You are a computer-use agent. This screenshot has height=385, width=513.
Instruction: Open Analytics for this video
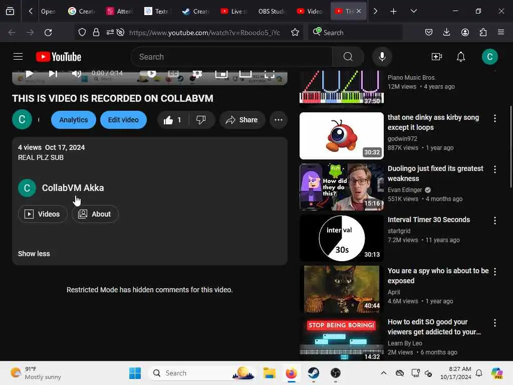(x=74, y=120)
